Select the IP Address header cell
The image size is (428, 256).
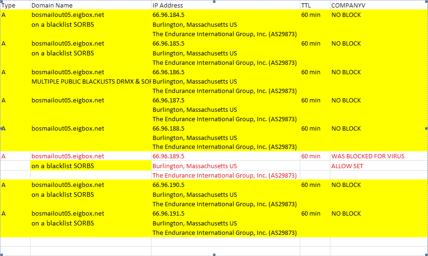pos(225,5)
